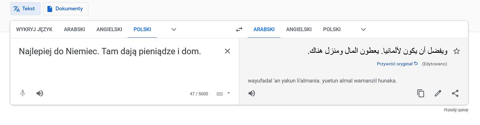Switch to Dokumenty mode
The width and height of the screenshot is (480, 125).
pyautogui.click(x=66, y=9)
